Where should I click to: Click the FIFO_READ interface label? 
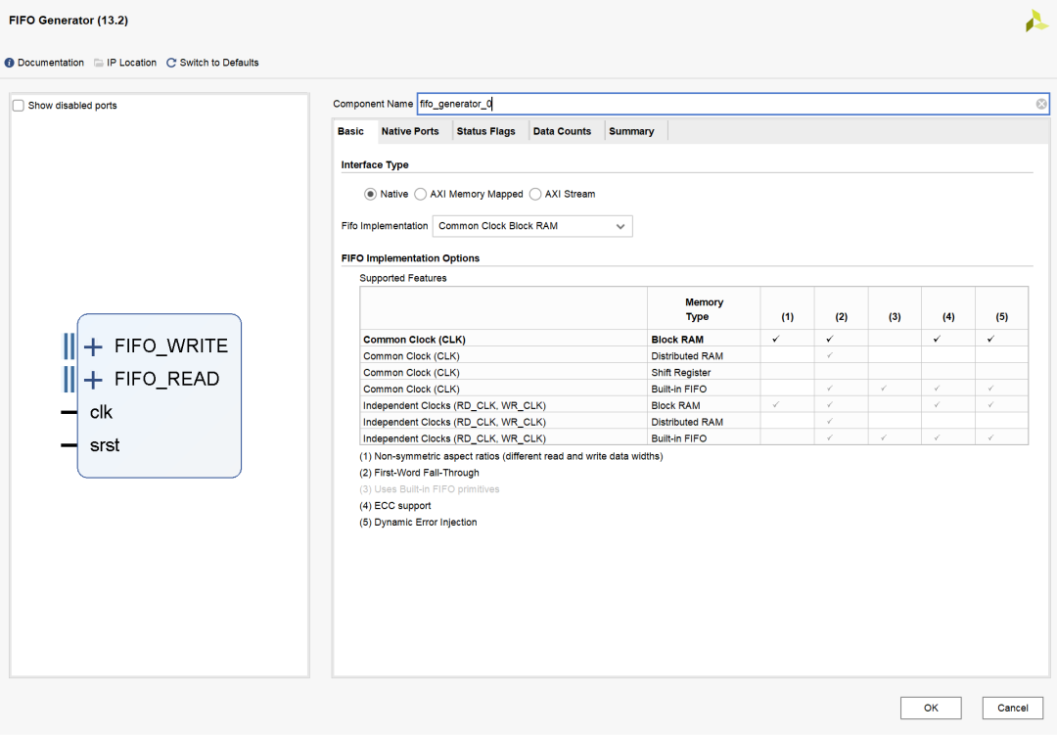(167, 379)
